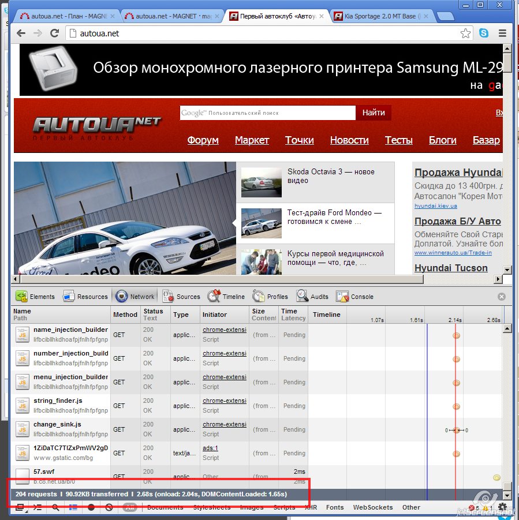
Task: Switch to the Resources panel
Action: tap(85, 297)
